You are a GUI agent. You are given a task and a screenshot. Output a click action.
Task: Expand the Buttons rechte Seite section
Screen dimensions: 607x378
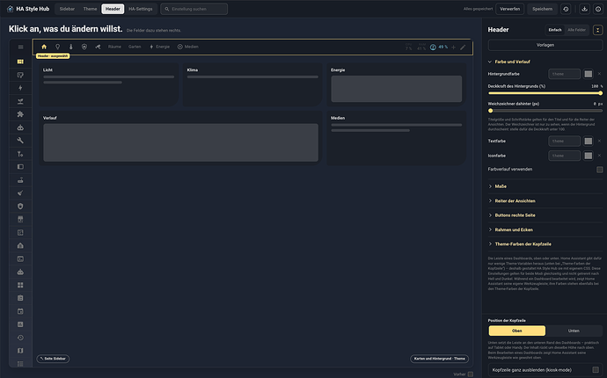point(545,215)
